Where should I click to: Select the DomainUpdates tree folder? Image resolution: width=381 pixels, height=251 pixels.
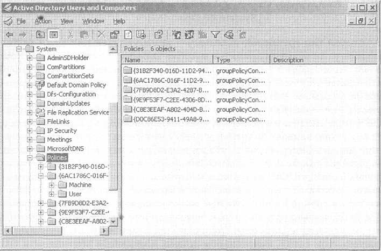pyautogui.click(x=68, y=103)
